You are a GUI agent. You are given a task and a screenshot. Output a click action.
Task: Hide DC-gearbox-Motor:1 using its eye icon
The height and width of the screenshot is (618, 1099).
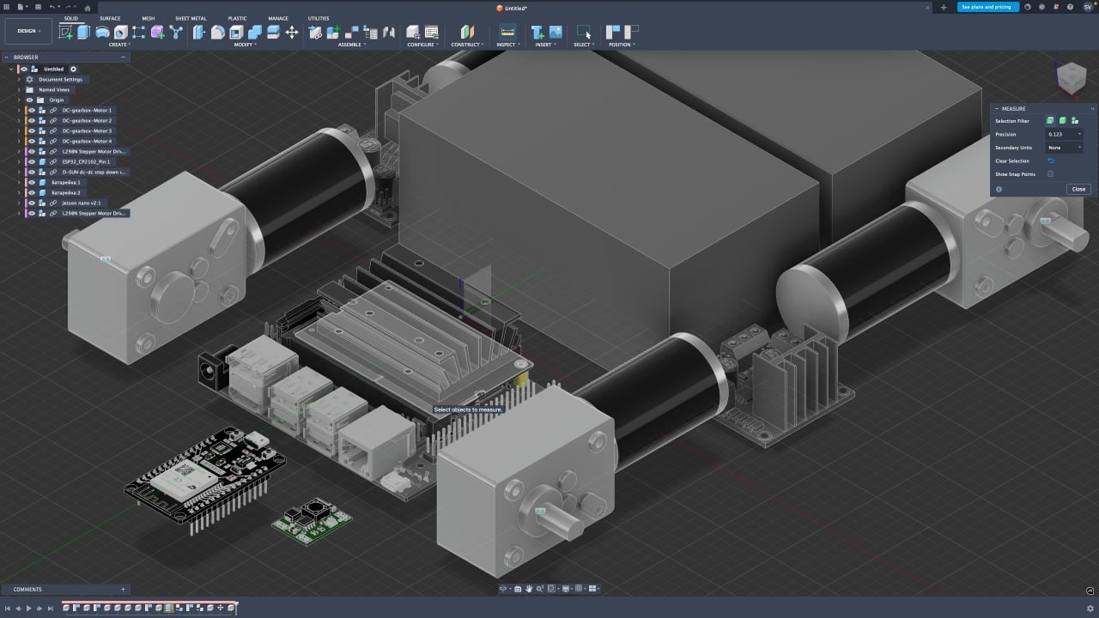32,111
